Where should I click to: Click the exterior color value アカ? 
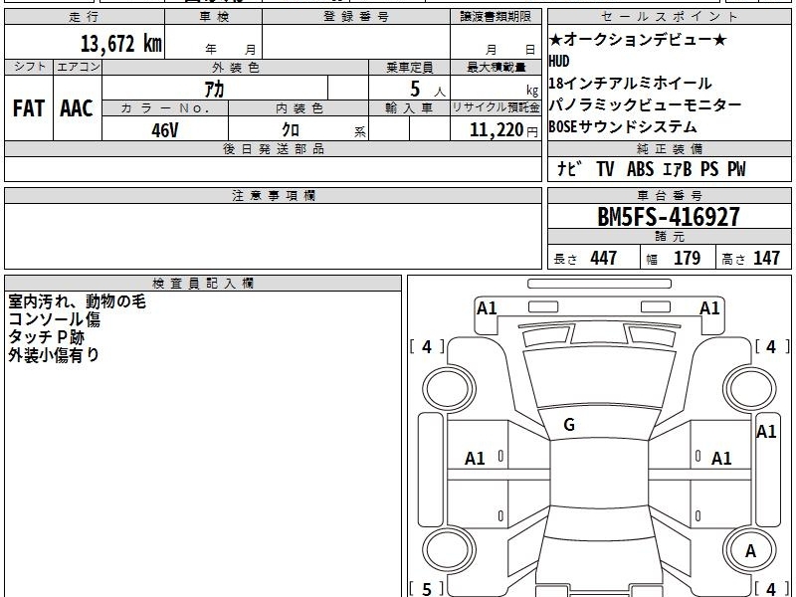(x=214, y=89)
